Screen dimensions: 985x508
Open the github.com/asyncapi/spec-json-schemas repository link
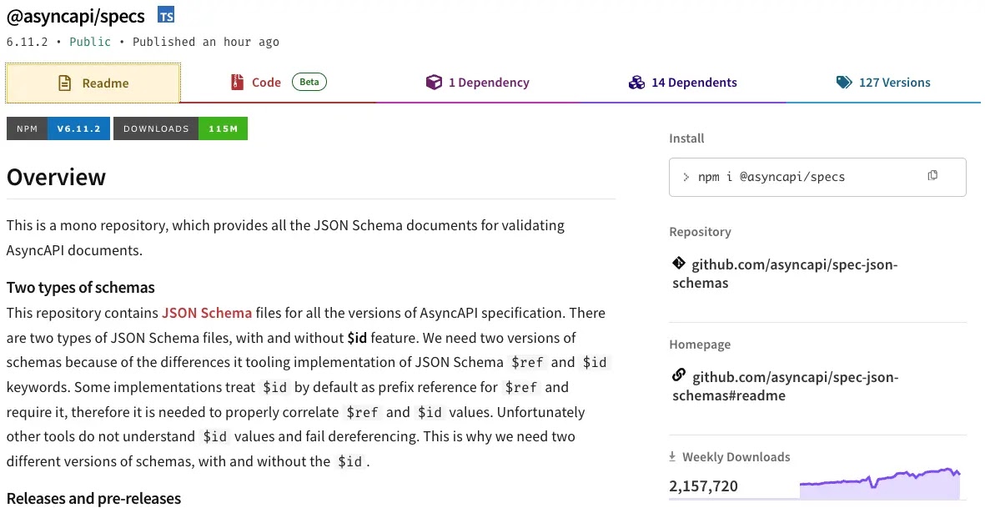pos(785,273)
